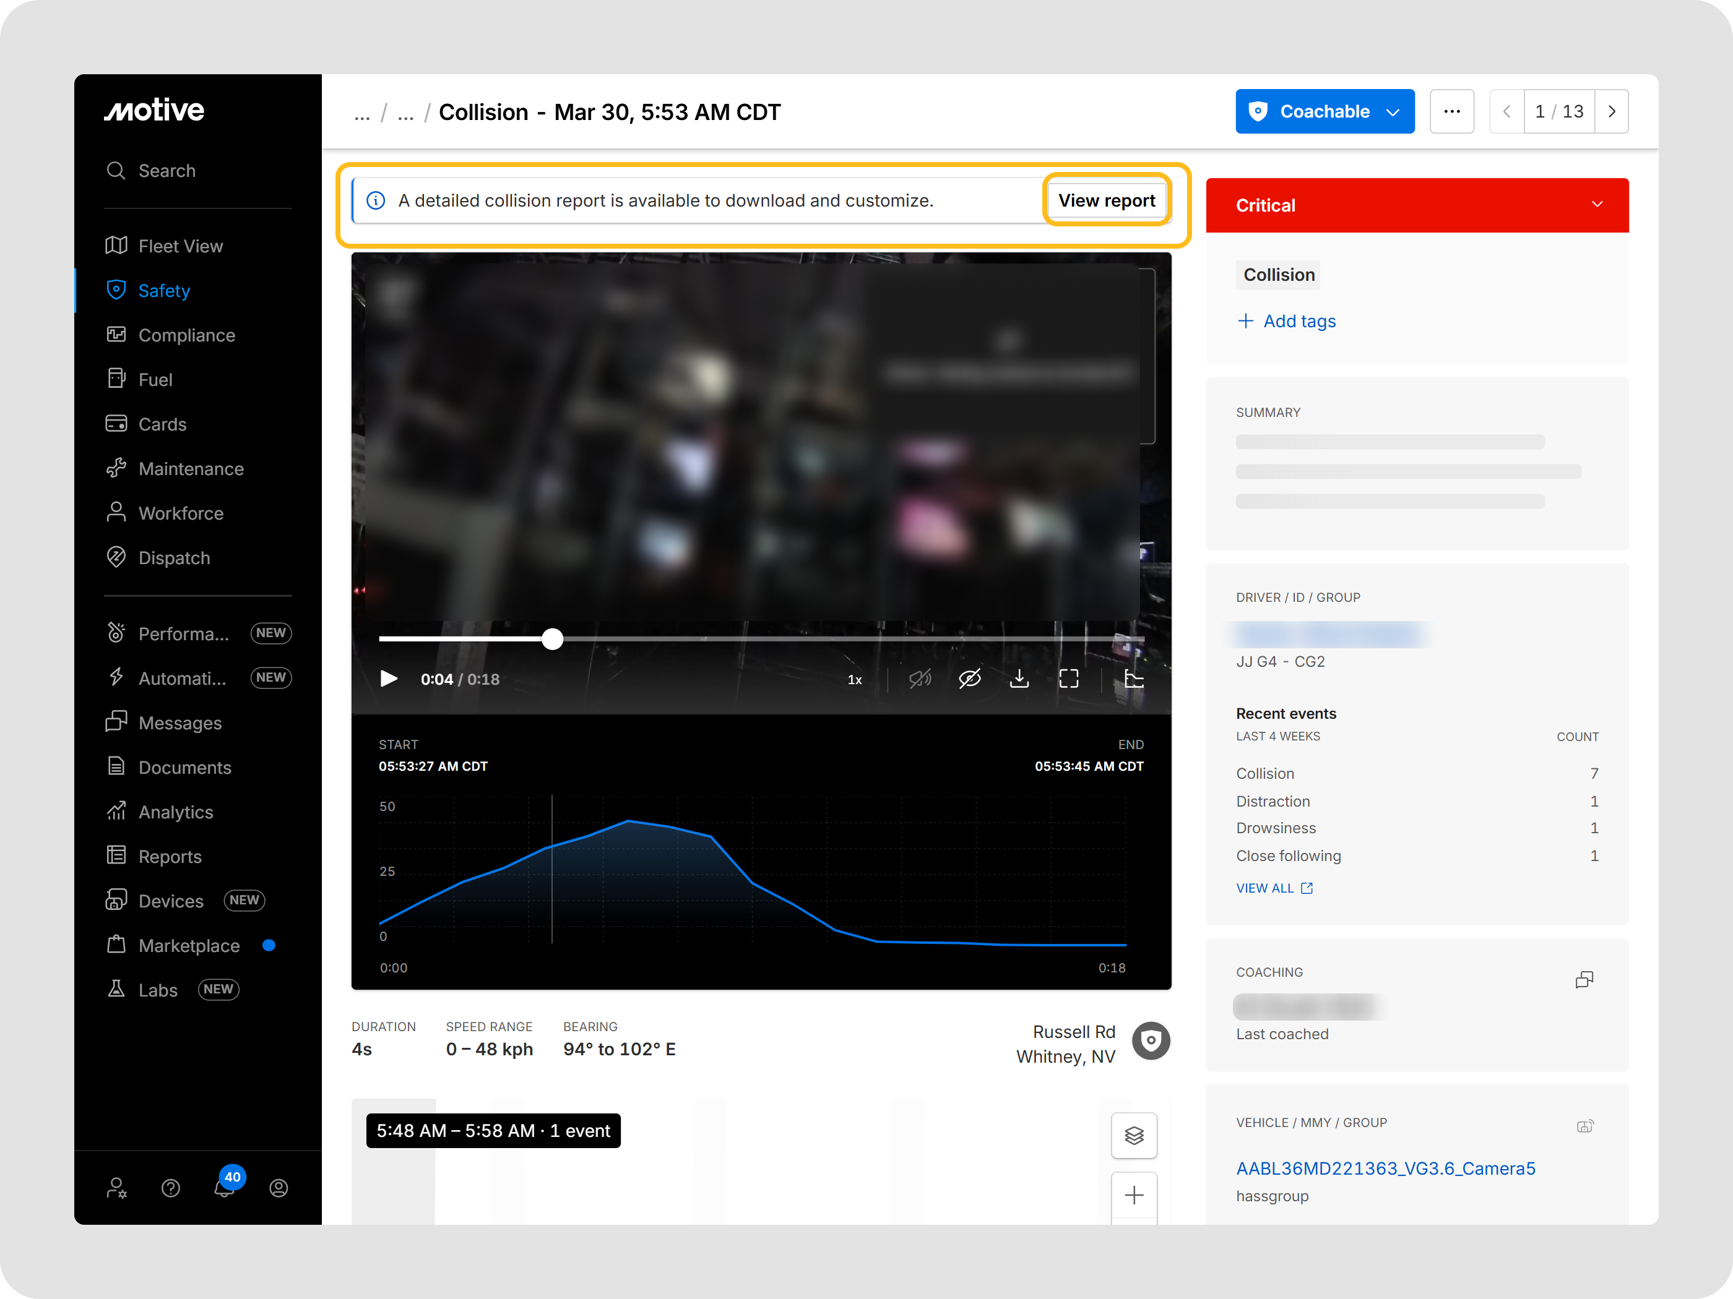Unmute the video audio
The width and height of the screenshot is (1733, 1299).
[920, 679]
